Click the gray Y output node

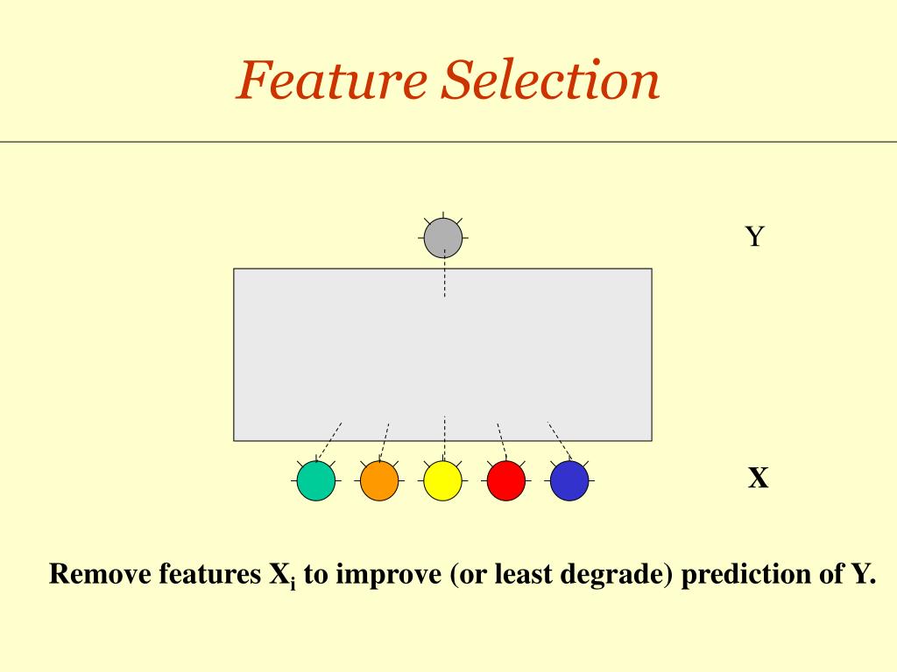tap(443, 238)
